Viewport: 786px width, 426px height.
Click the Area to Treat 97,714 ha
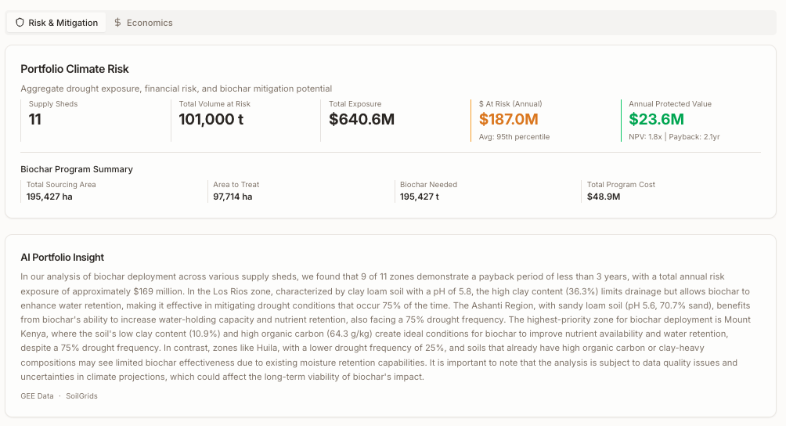pyautogui.click(x=233, y=197)
